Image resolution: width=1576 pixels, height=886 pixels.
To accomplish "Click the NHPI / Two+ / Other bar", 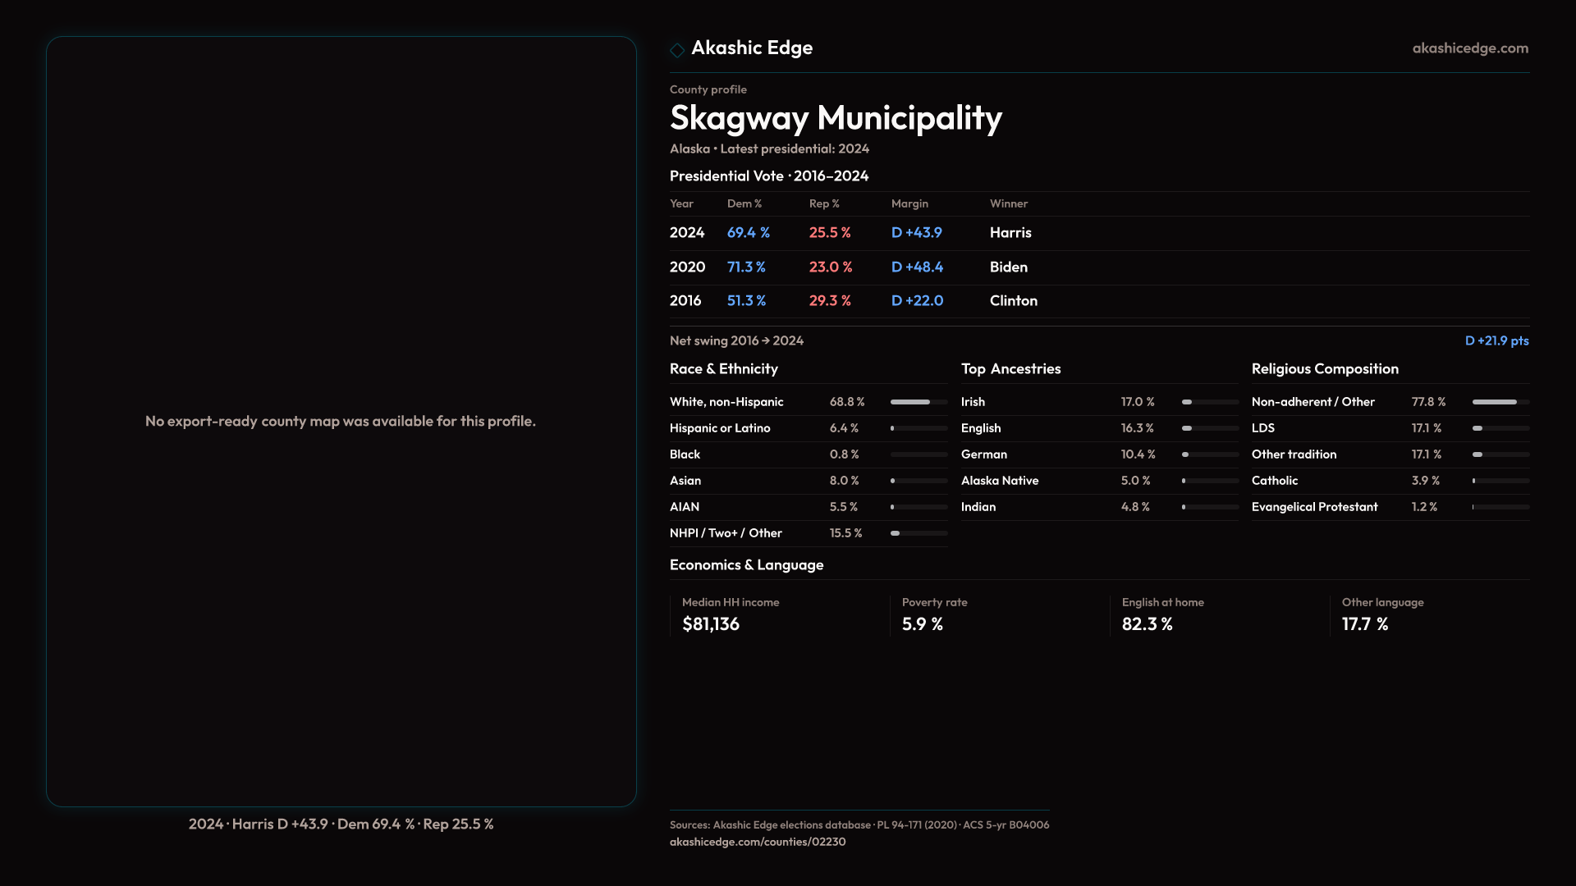I will click(919, 533).
